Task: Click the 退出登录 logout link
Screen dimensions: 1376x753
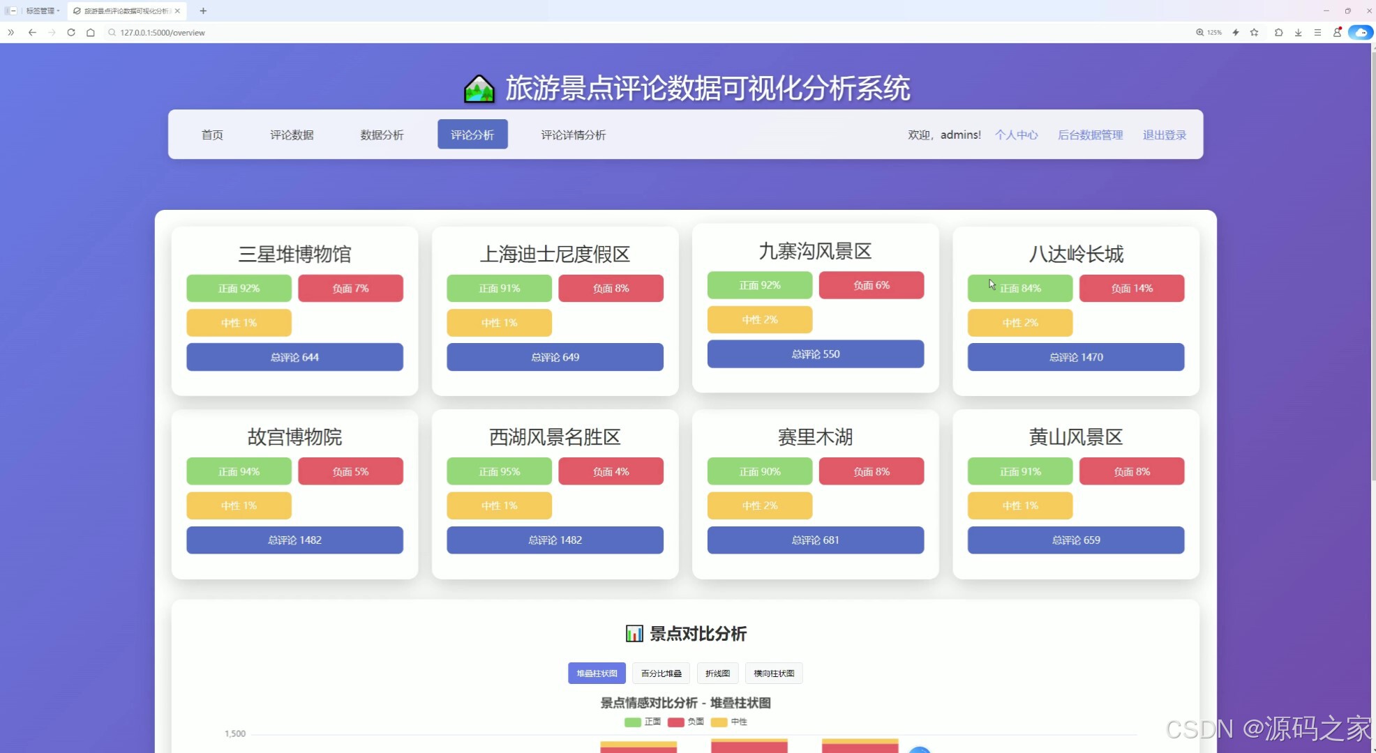Action: [x=1163, y=135]
